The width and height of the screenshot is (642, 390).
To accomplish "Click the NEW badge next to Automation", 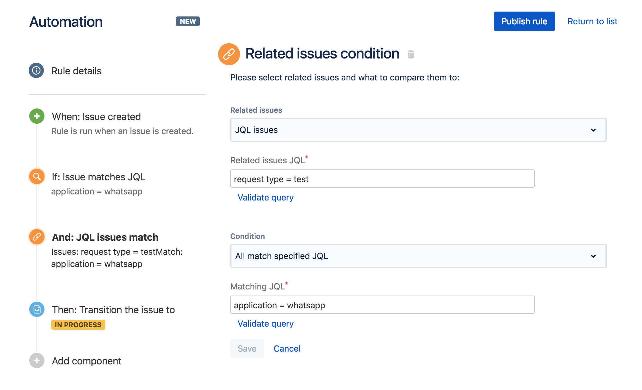I will point(188,21).
